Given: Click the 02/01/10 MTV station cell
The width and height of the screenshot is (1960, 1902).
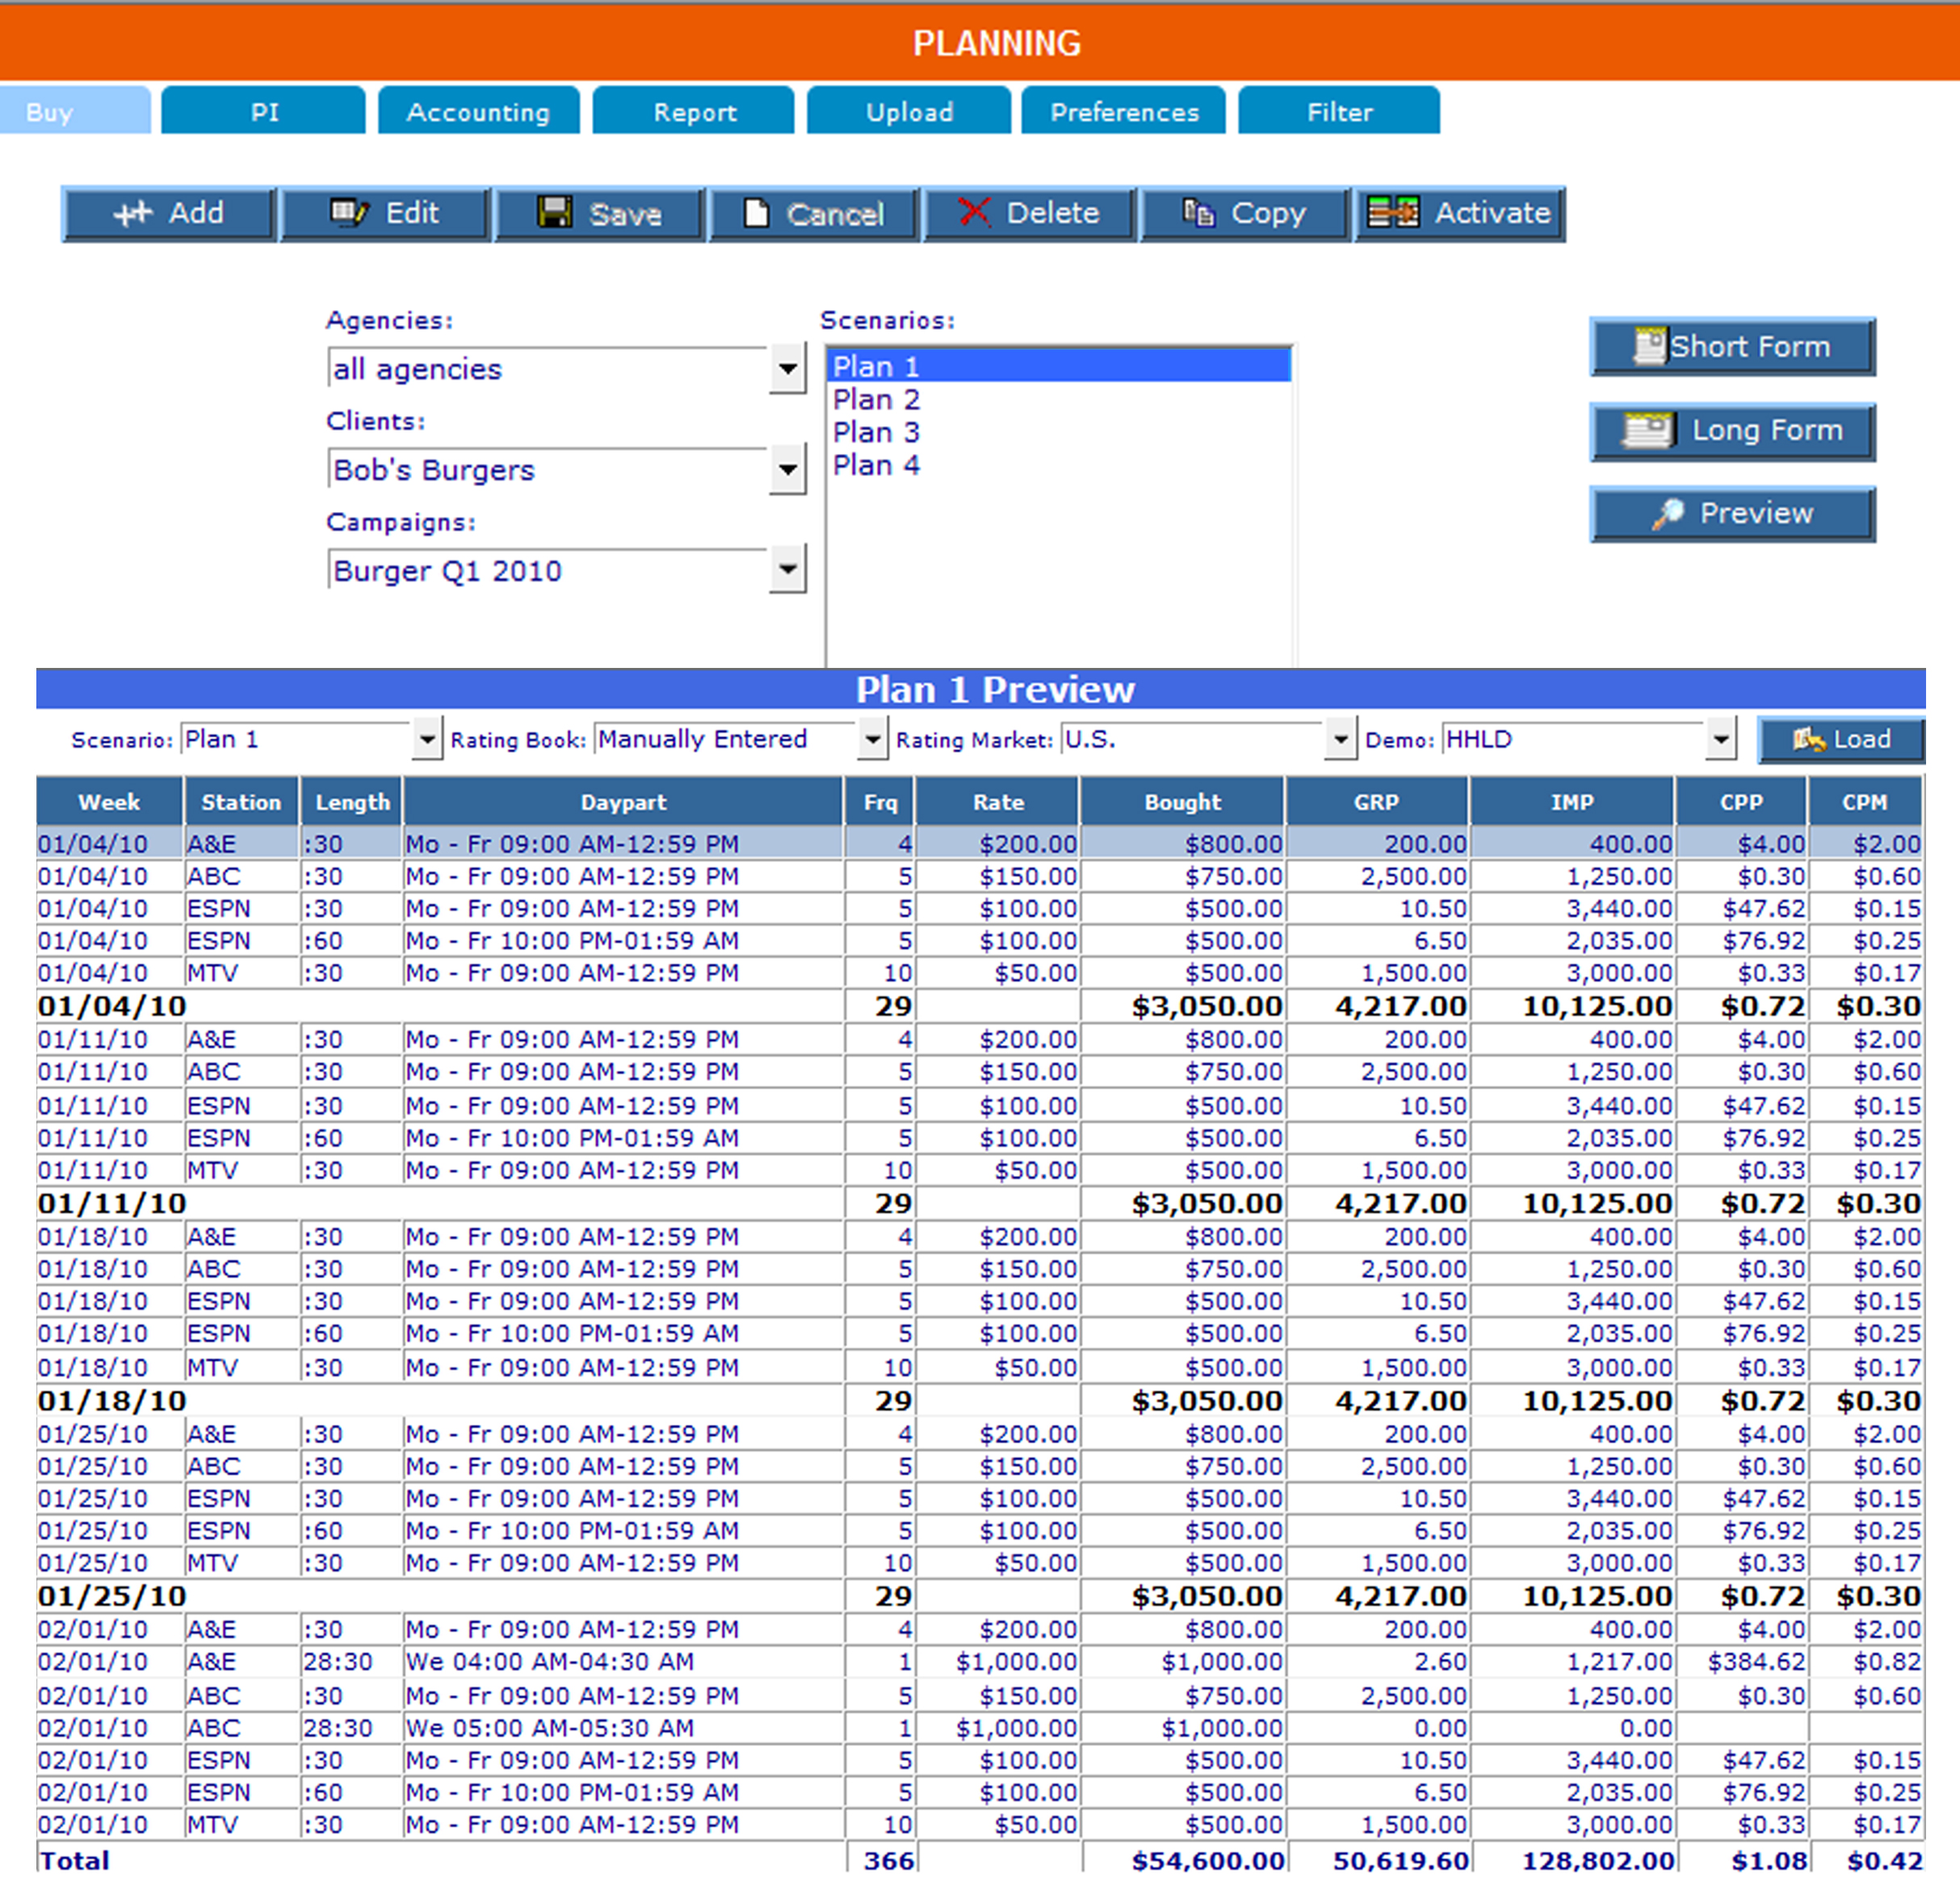Looking at the screenshot, I should (241, 1825).
